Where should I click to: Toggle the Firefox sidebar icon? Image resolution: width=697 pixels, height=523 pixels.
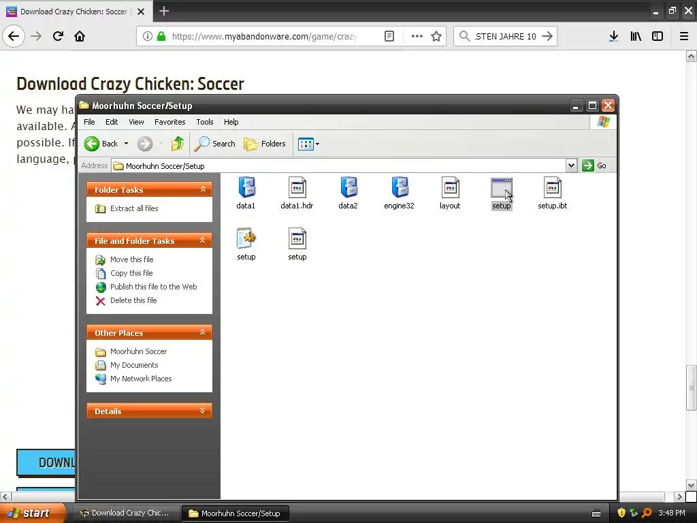point(658,36)
